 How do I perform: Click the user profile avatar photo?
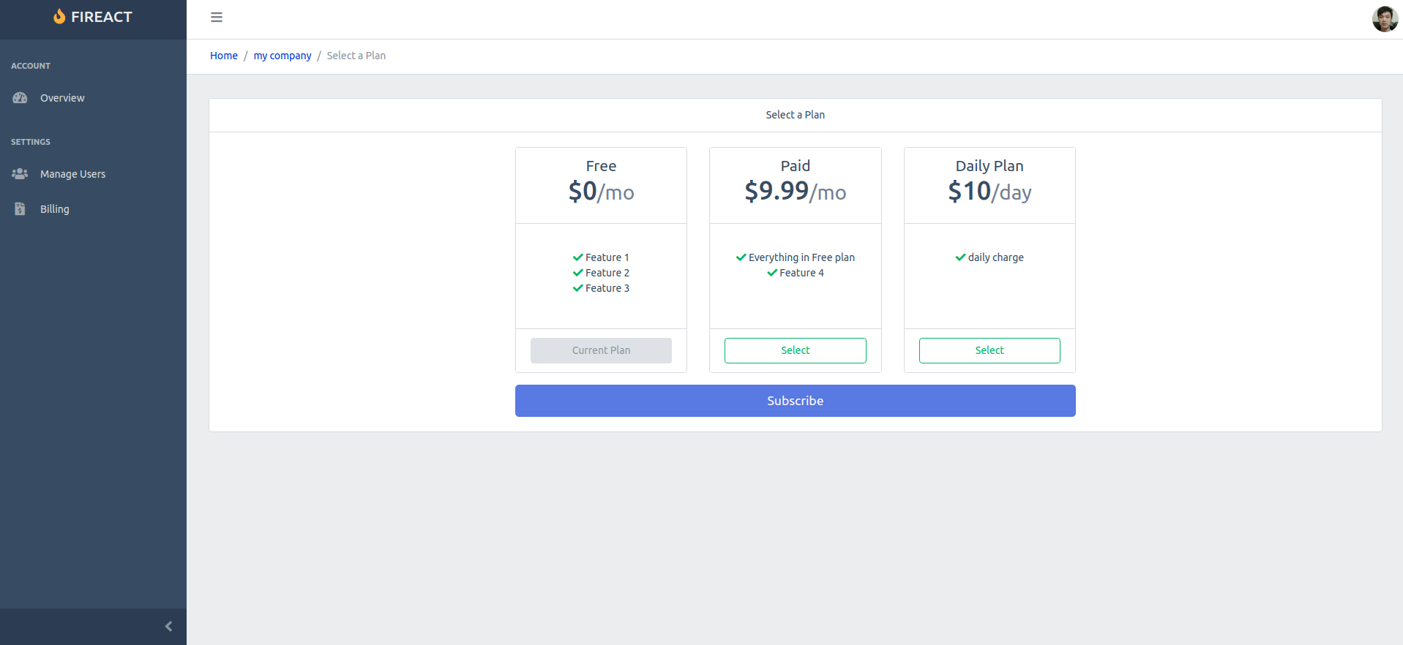pos(1384,18)
